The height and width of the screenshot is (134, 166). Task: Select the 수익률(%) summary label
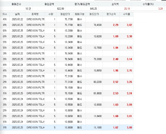(148, 4)
